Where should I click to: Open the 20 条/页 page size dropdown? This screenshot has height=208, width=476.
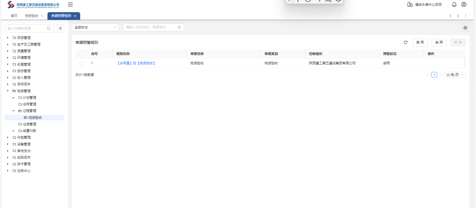pos(455,75)
